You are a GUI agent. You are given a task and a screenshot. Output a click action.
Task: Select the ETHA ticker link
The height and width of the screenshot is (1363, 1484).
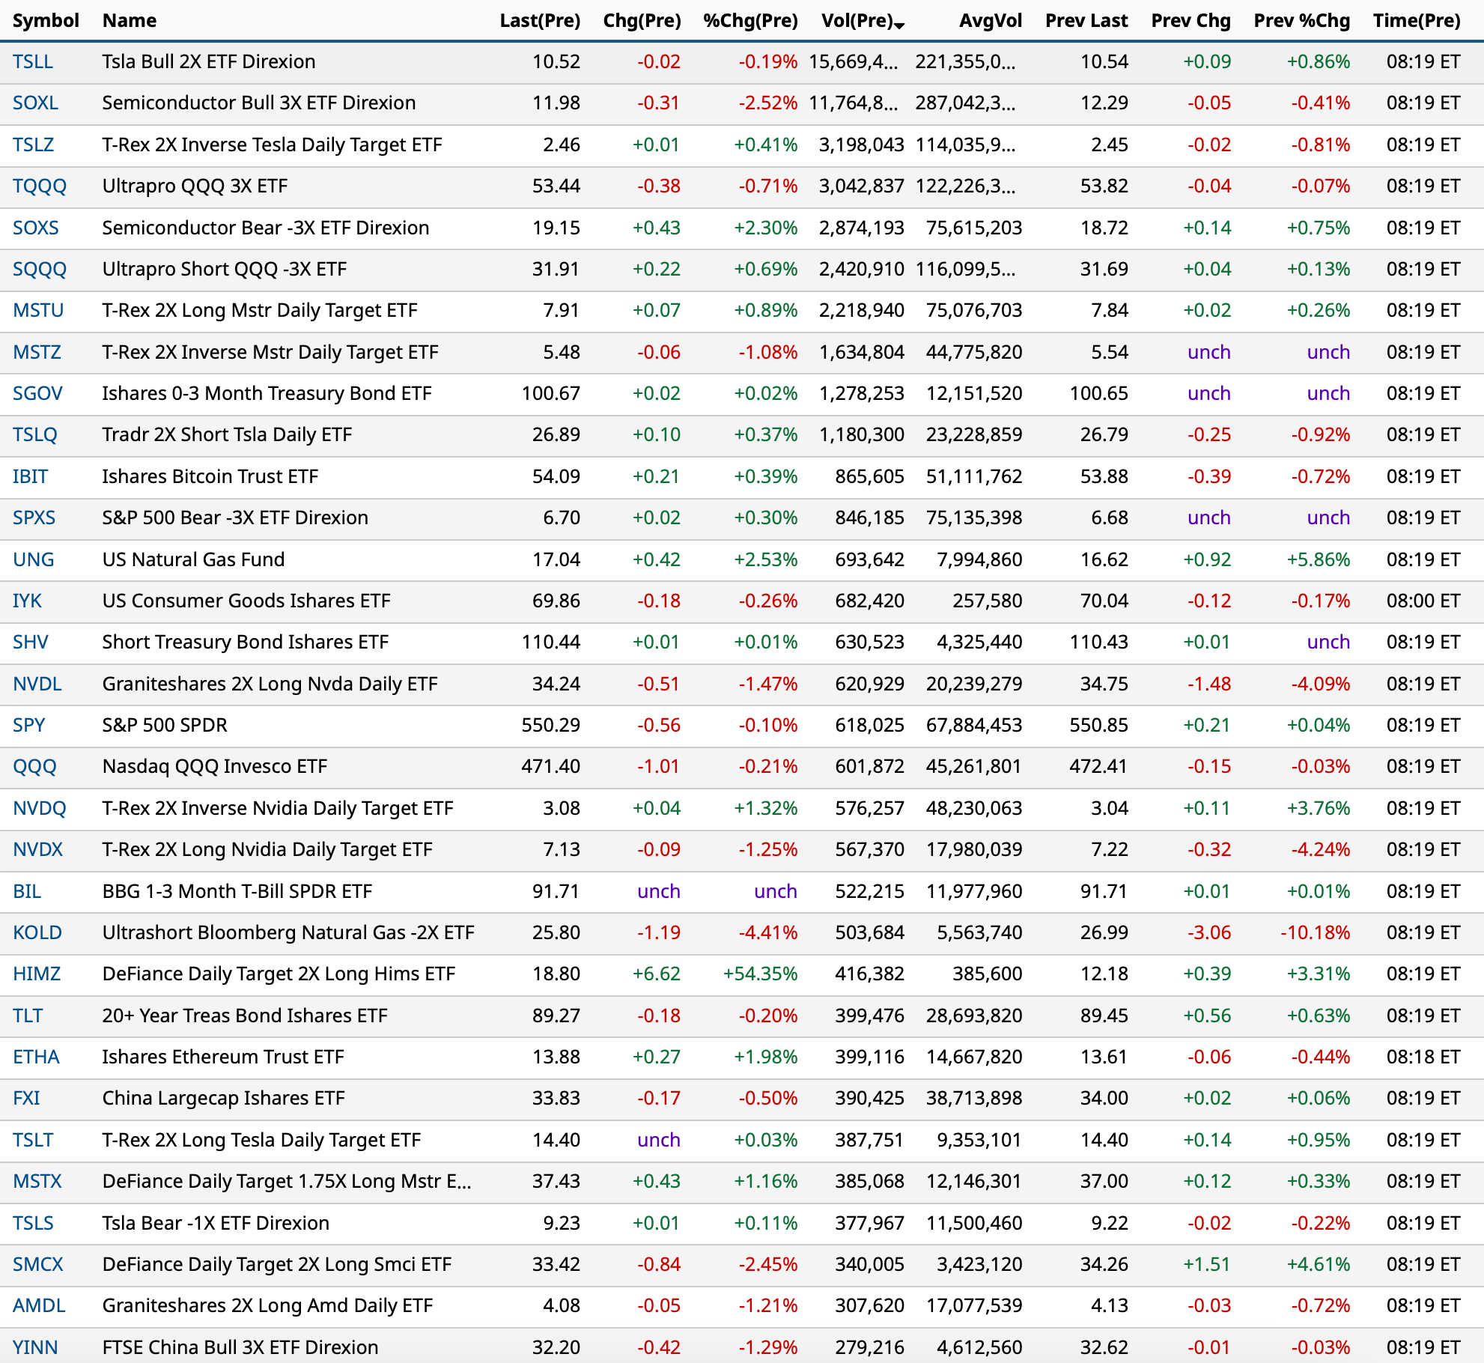click(x=36, y=1057)
